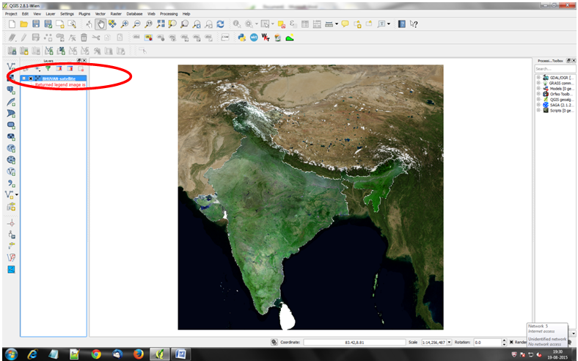Viewport: 578px width, 361px height.
Task: Click the trash Delete Selected icon
Action: [84, 37]
